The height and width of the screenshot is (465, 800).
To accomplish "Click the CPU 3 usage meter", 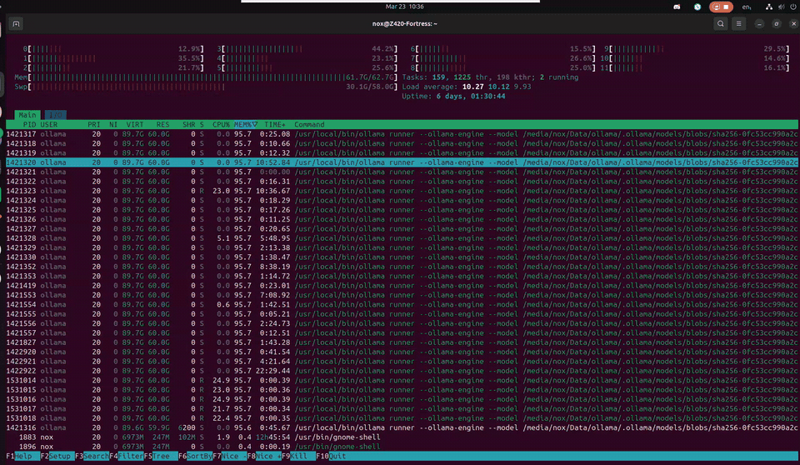I will click(x=307, y=49).
